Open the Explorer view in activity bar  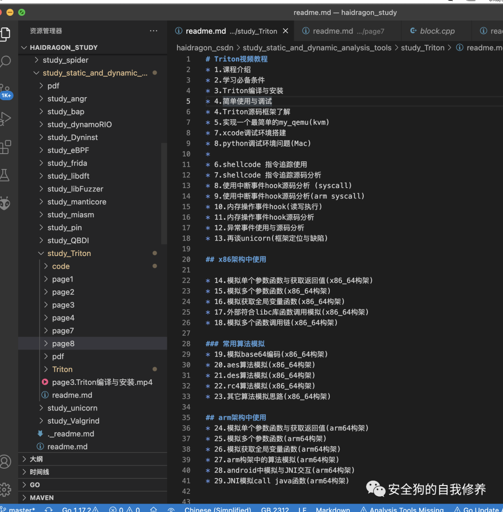tap(5, 34)
